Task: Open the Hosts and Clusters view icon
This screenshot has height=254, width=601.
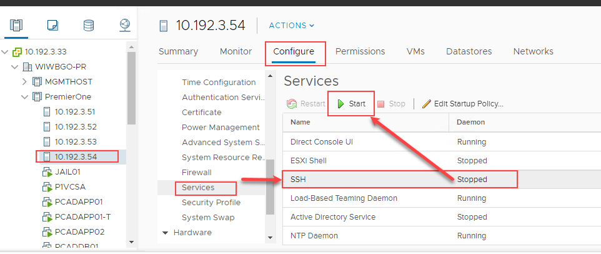Action: click(x=16, y=26)
